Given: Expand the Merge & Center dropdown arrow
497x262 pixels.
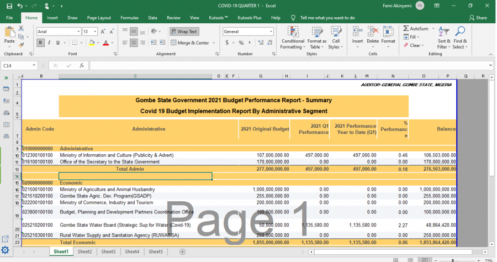Looking at the screenshot, I should pyautogui.click(x=214, y=43).
